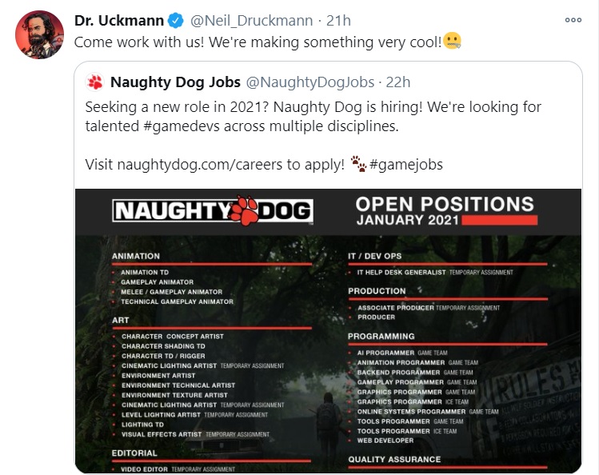Click the Naughty Dog Jobs paw avatar
Screen dimensions: 599x475
click(95, 82)
